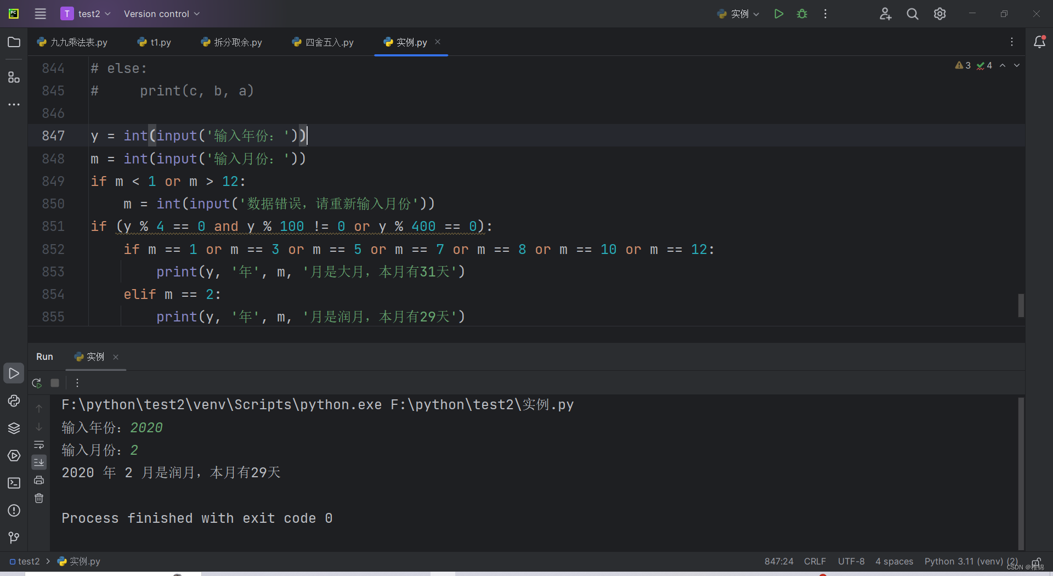
Task: Toggle soft-wrap in the run console
Action: click(x=39, y=445)
